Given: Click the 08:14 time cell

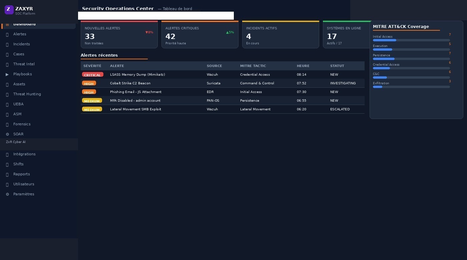Looking at the screenshot, I should pyautogui.click(x=302, y=75).
